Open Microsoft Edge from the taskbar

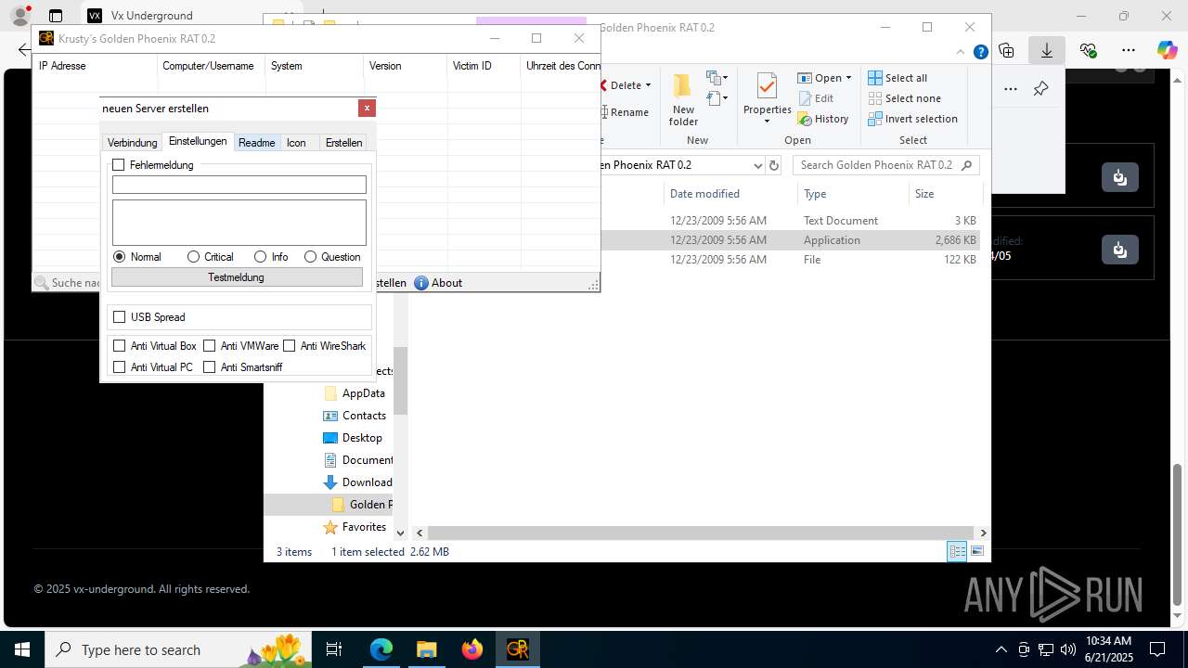(x=381, y=649)
